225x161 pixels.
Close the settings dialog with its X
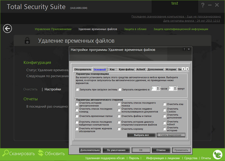(x=189, y=49)
